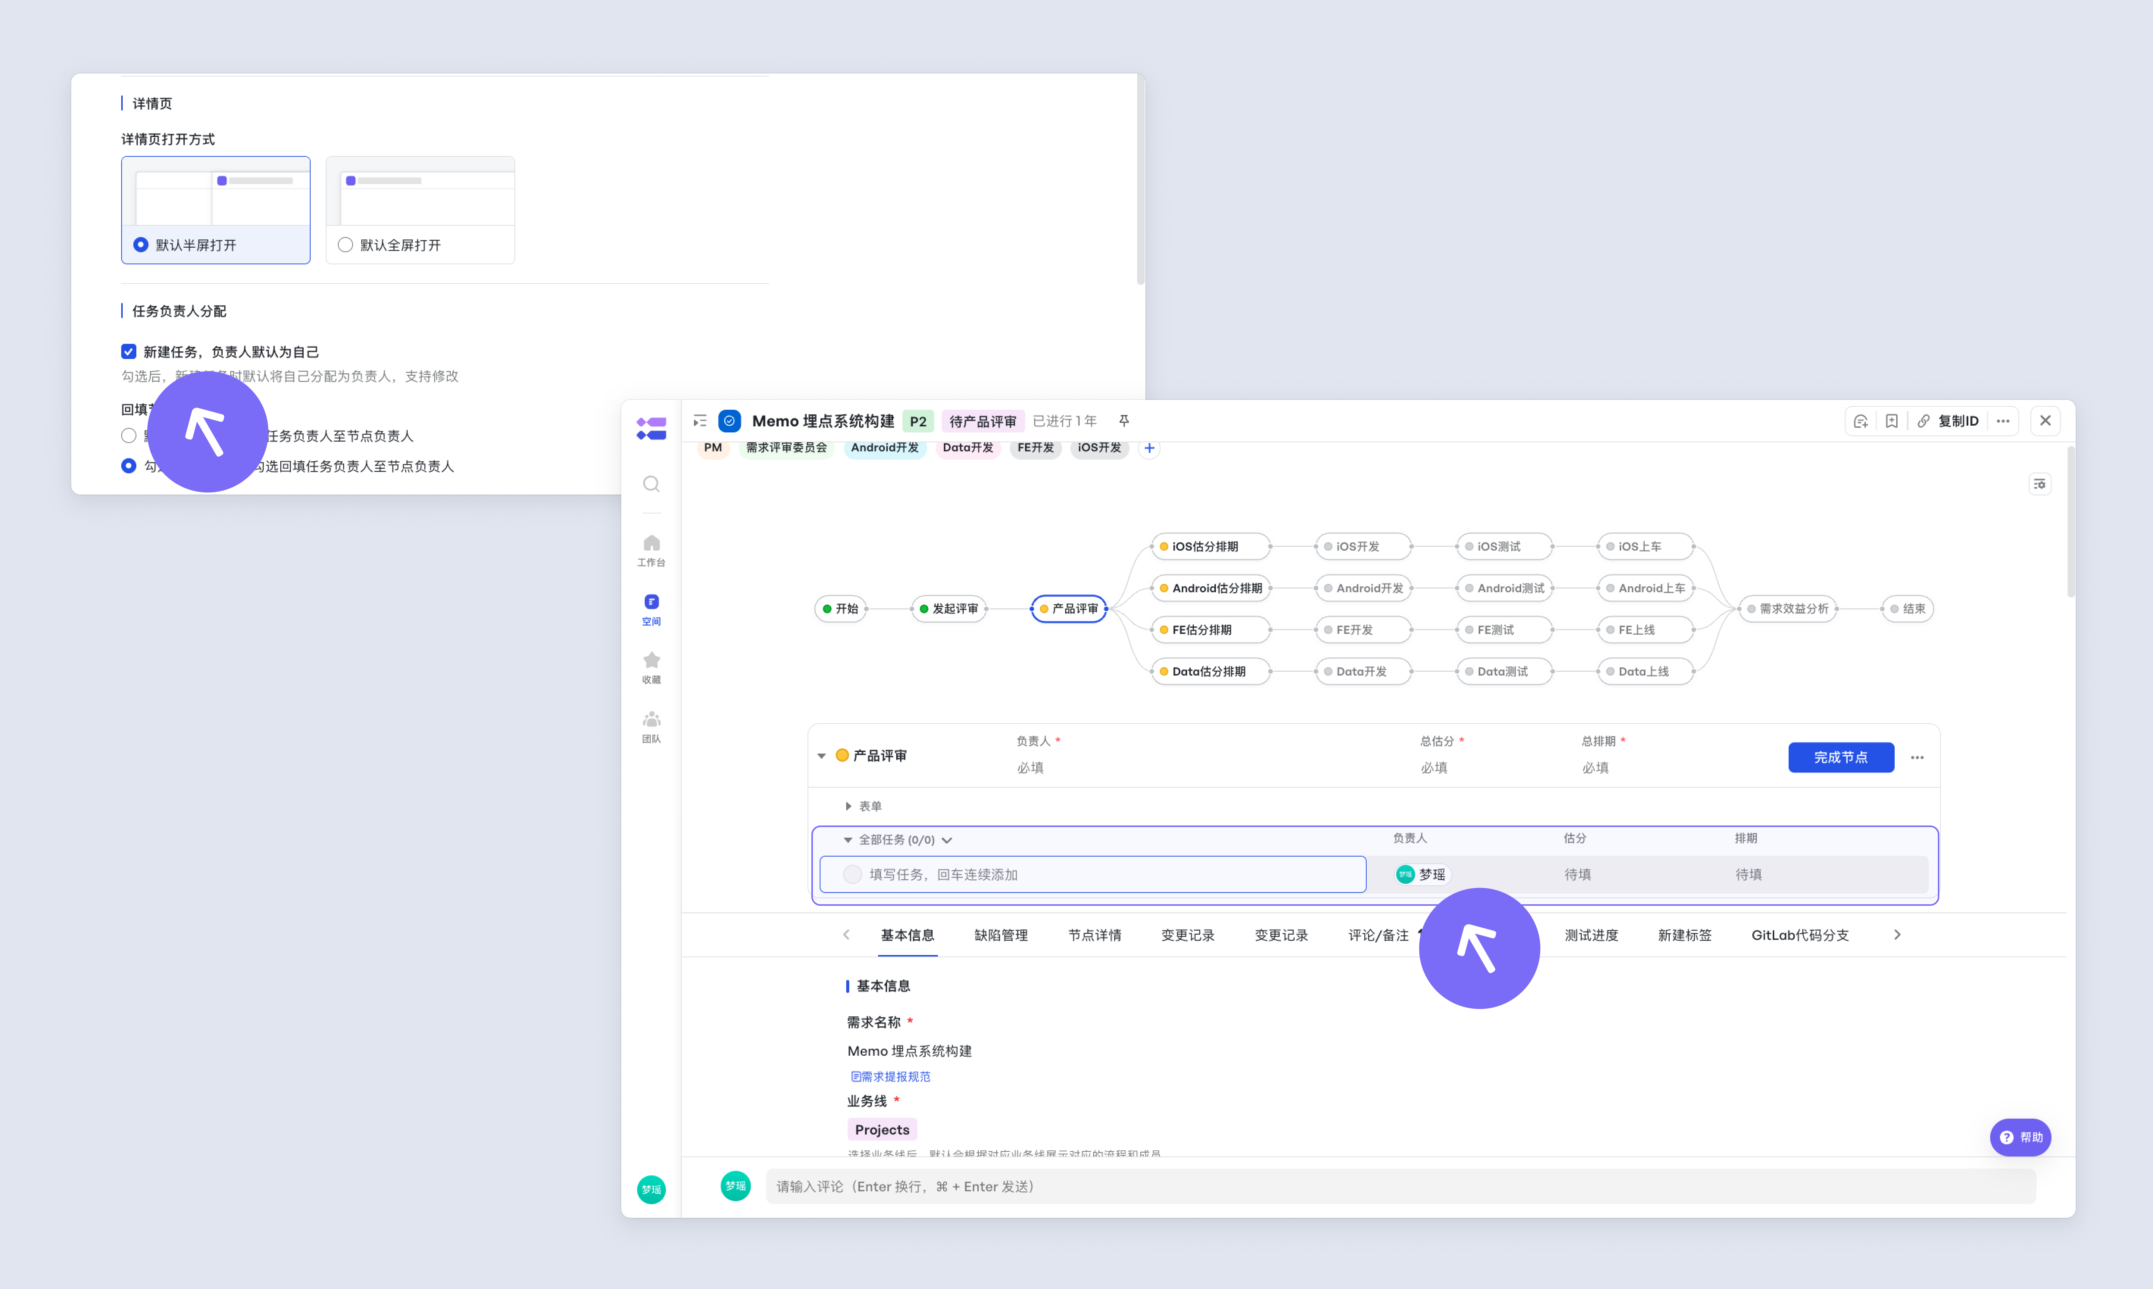2153x1289 pixels.
Task: Click the 需求评审委员会 role tag
Action: coord(786,448)
